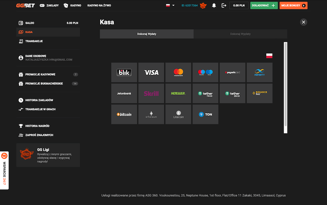Viewport: 327px width, 205px height.
Task: Open support chat icon on left edge
Action: [4, 156]
